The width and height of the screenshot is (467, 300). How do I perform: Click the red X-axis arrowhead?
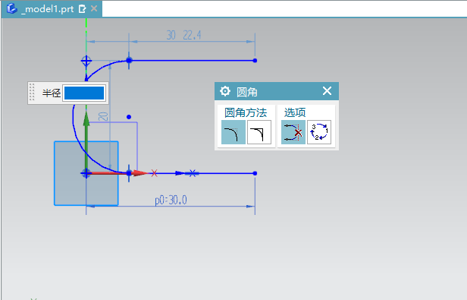point(140,173)
